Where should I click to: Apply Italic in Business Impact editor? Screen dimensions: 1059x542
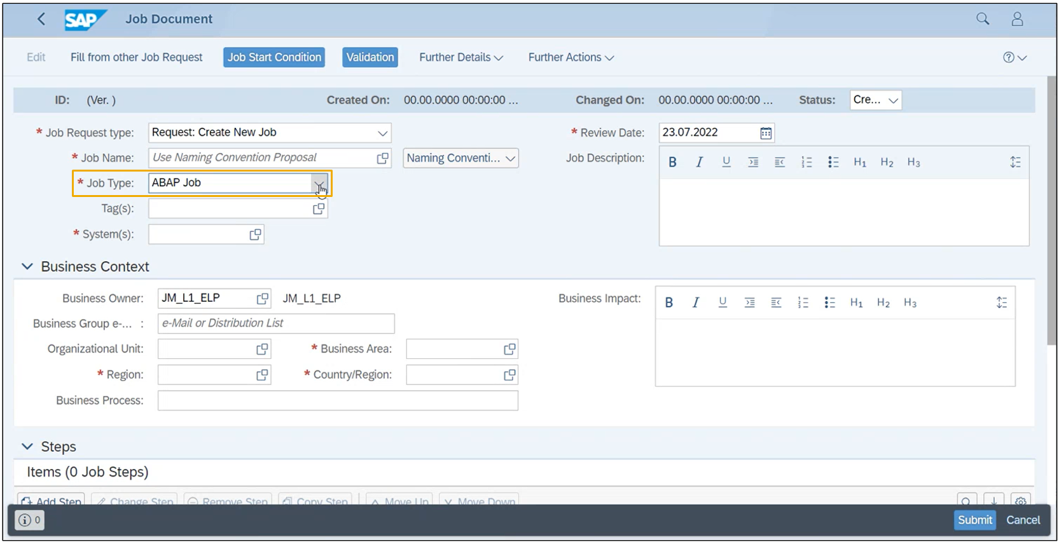pos(695,302)
